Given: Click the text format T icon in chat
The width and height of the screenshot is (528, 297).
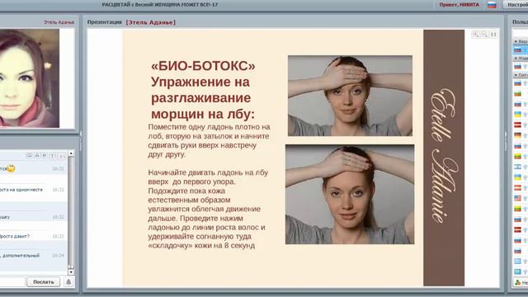Looking at the screenshot, I should (x=53, y=156).
